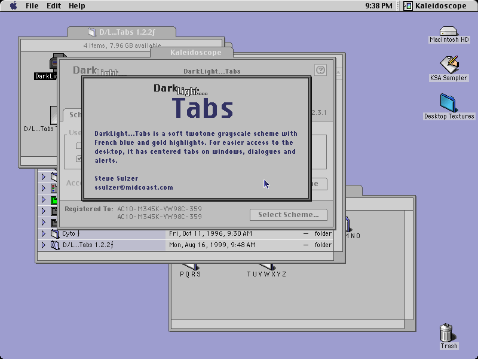
Task: Select the Macintosh HD desktop icon
Action: [x=449, y=35]
